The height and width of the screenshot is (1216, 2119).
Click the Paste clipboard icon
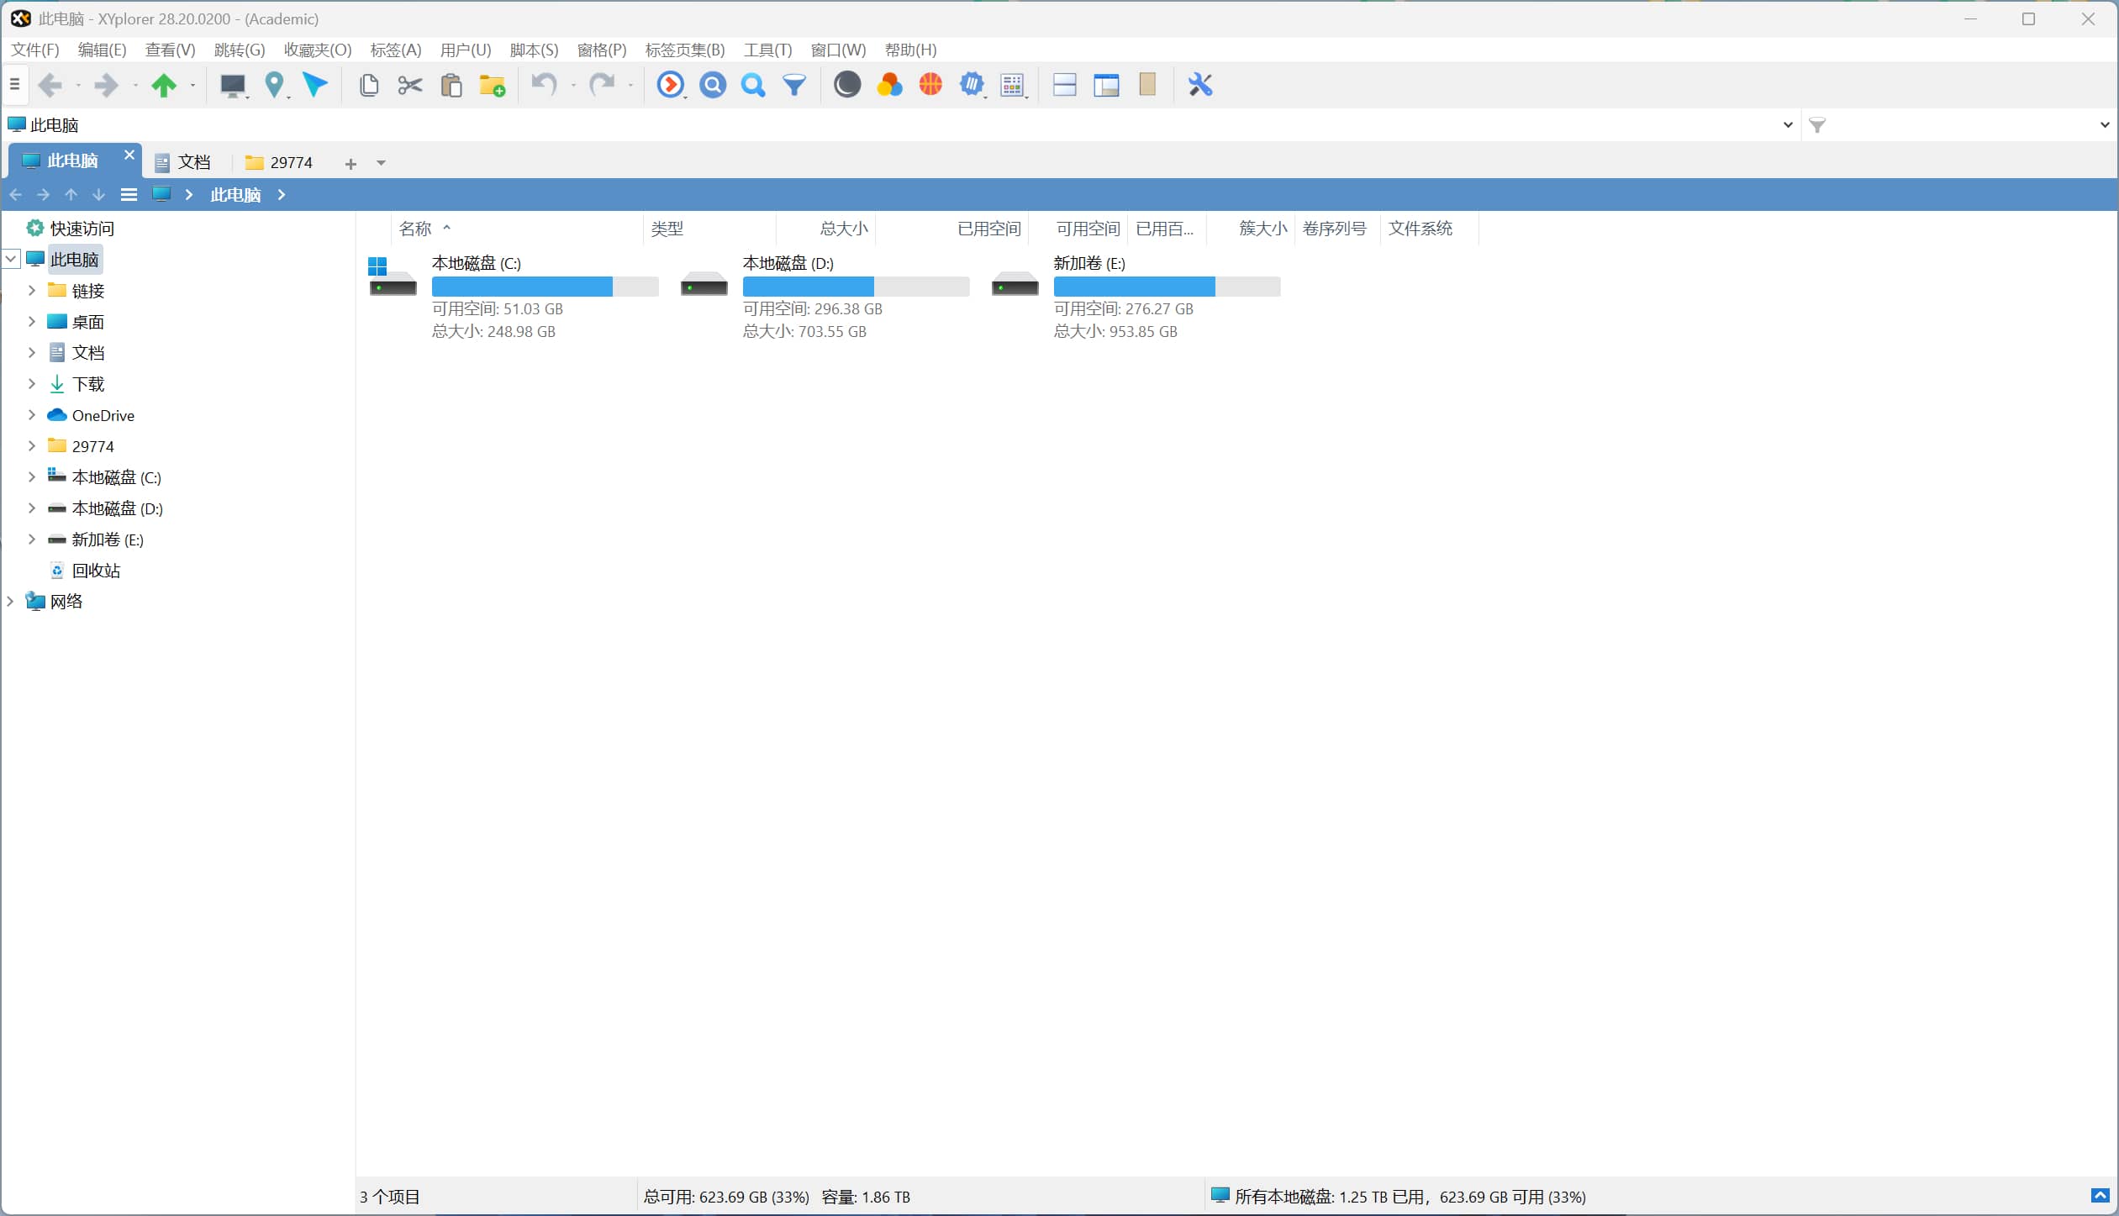451,85
